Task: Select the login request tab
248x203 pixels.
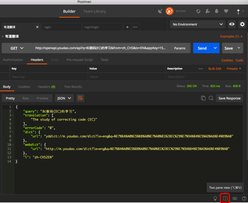Action: coord(62,27)
